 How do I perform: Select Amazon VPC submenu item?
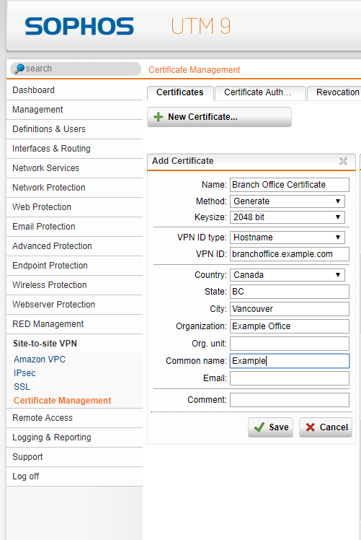pos(40,360)
